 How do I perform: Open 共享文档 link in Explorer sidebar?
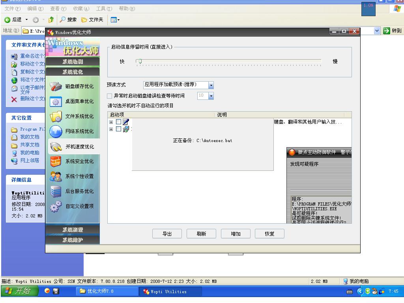(30, 145)
